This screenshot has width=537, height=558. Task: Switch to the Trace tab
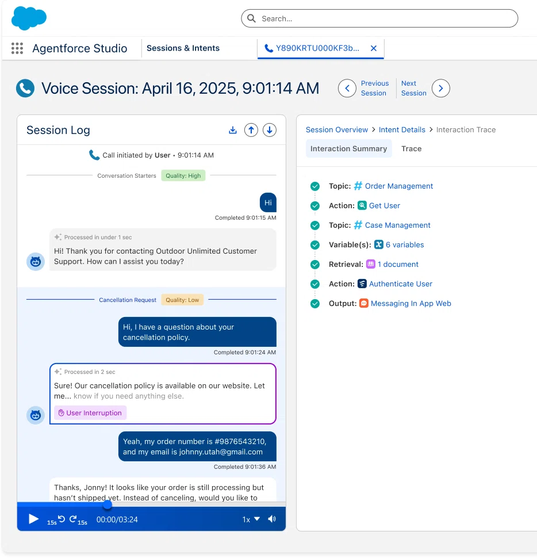pyautogui.click(x=412, y=148)
